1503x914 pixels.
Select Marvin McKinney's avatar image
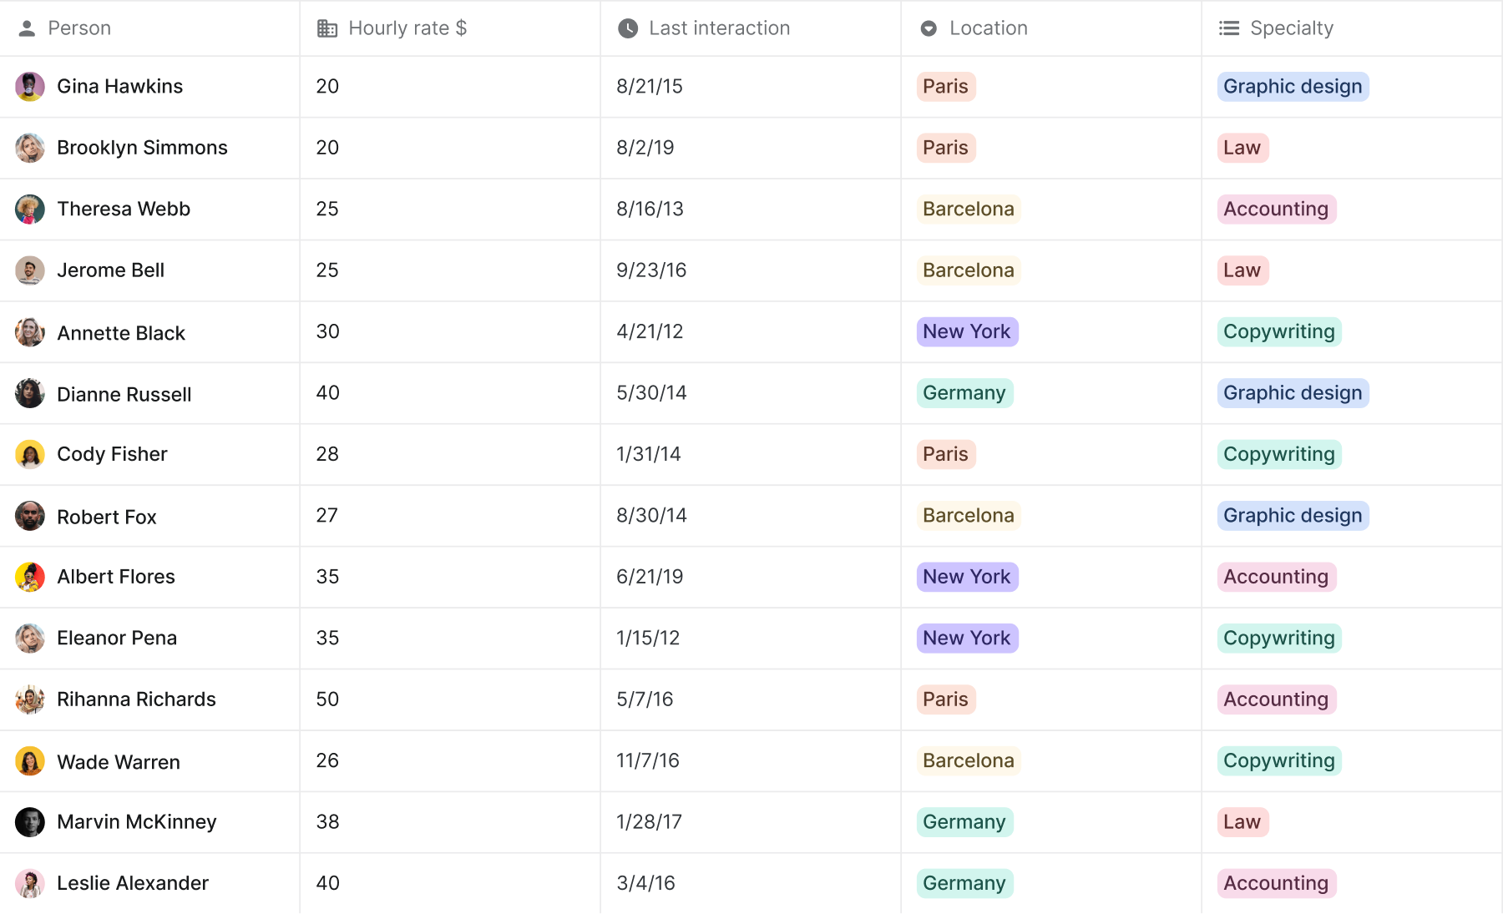pos(30,822)
